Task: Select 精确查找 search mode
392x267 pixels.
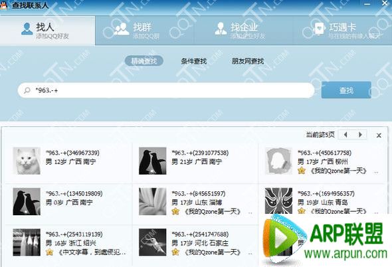Action: tap(144, 61)
